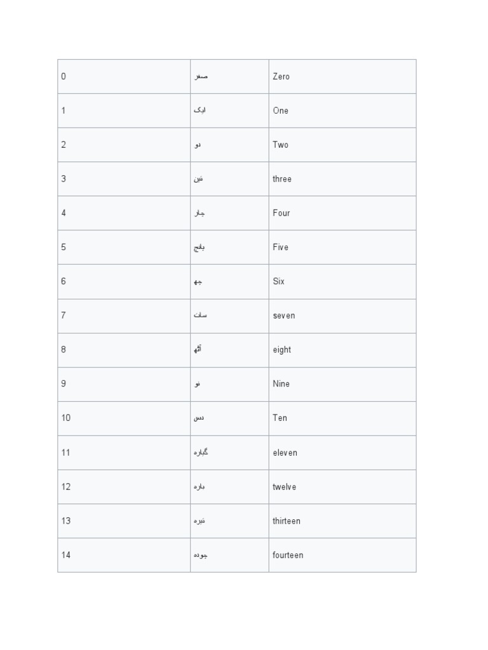Click the word "Four"
488x650 pixels.
281,213
